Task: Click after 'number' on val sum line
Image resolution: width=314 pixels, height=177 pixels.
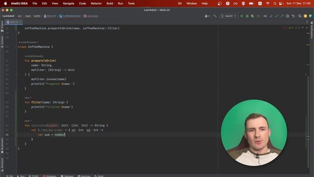Action: 65,135
